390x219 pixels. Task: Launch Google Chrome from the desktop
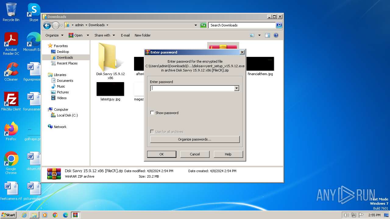[11, 163]
